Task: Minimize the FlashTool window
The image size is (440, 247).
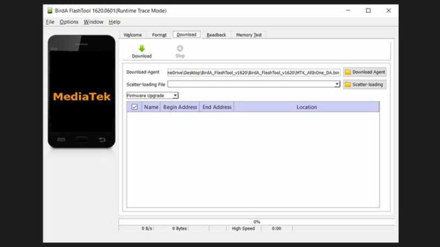Action: point(348,10)
